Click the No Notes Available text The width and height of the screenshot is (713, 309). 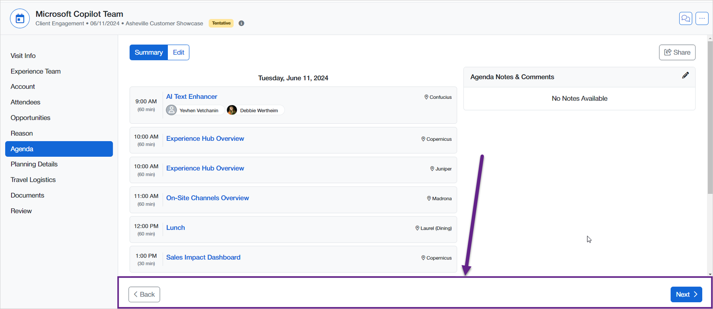click(x=579, y=98)
